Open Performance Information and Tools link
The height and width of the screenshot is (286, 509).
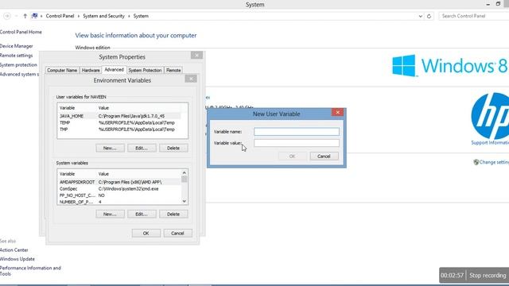30,271
